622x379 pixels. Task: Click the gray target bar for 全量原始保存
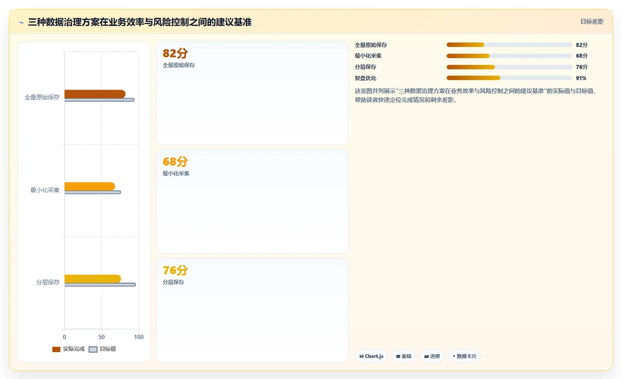(x=99, y=100)
